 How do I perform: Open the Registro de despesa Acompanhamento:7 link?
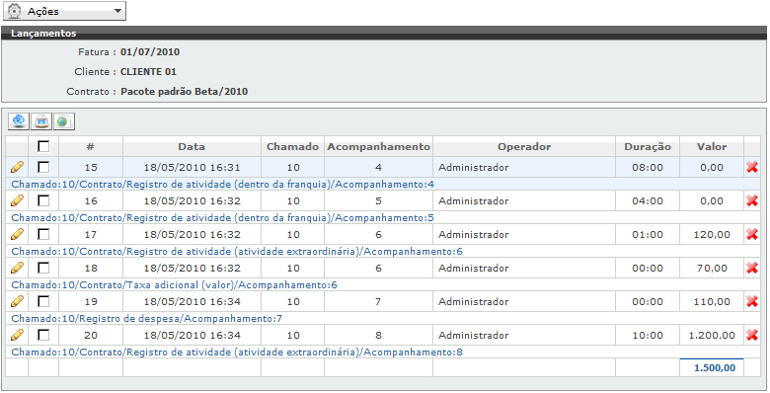tap(147, 319)
